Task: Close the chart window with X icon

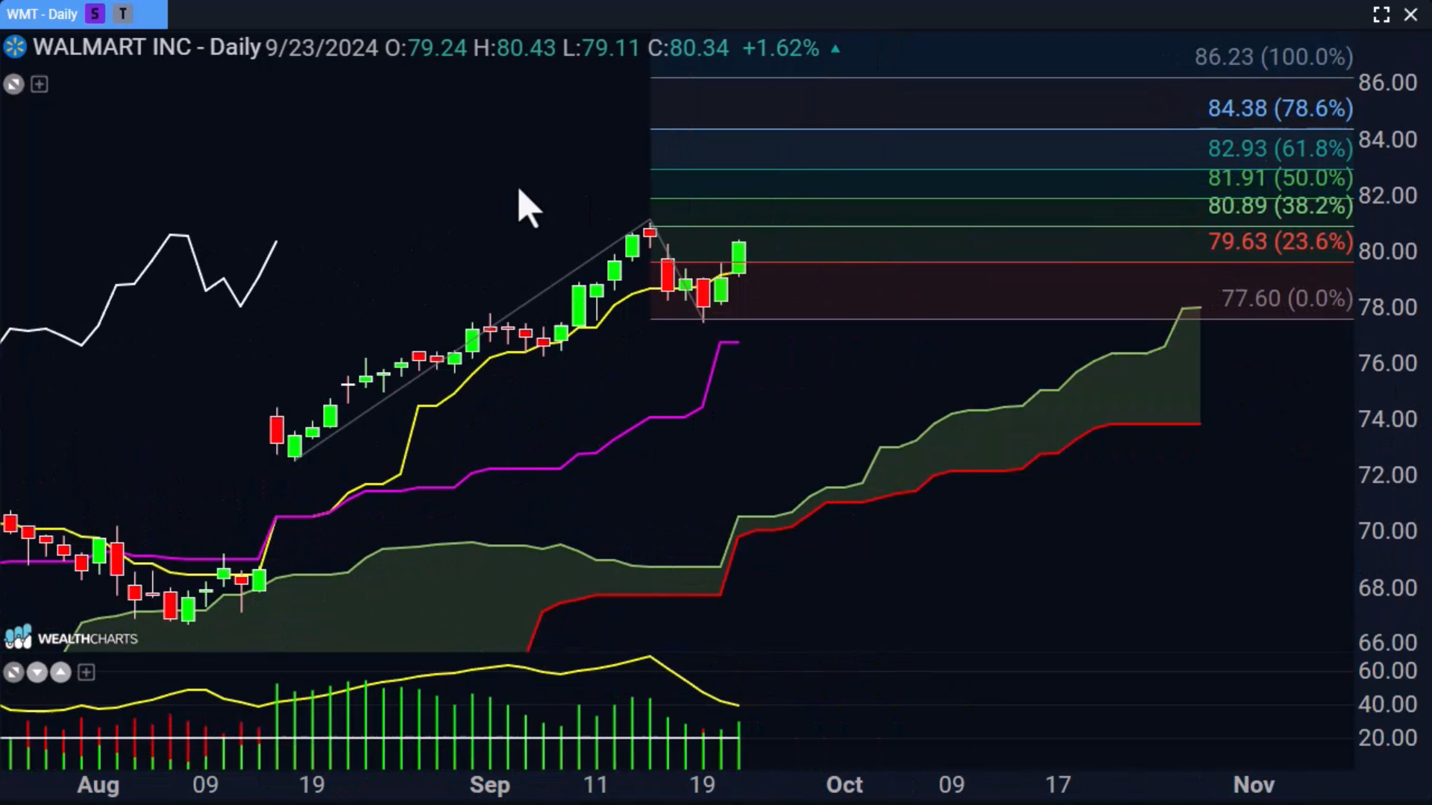Action: coord(1410,14)
